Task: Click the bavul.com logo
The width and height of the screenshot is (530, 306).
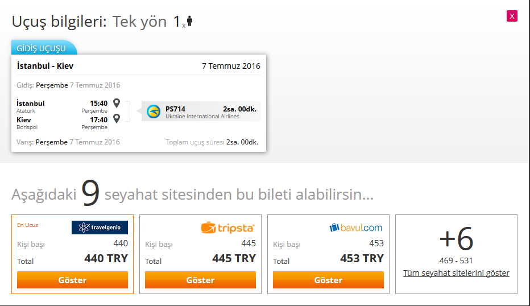Action: 356,228
